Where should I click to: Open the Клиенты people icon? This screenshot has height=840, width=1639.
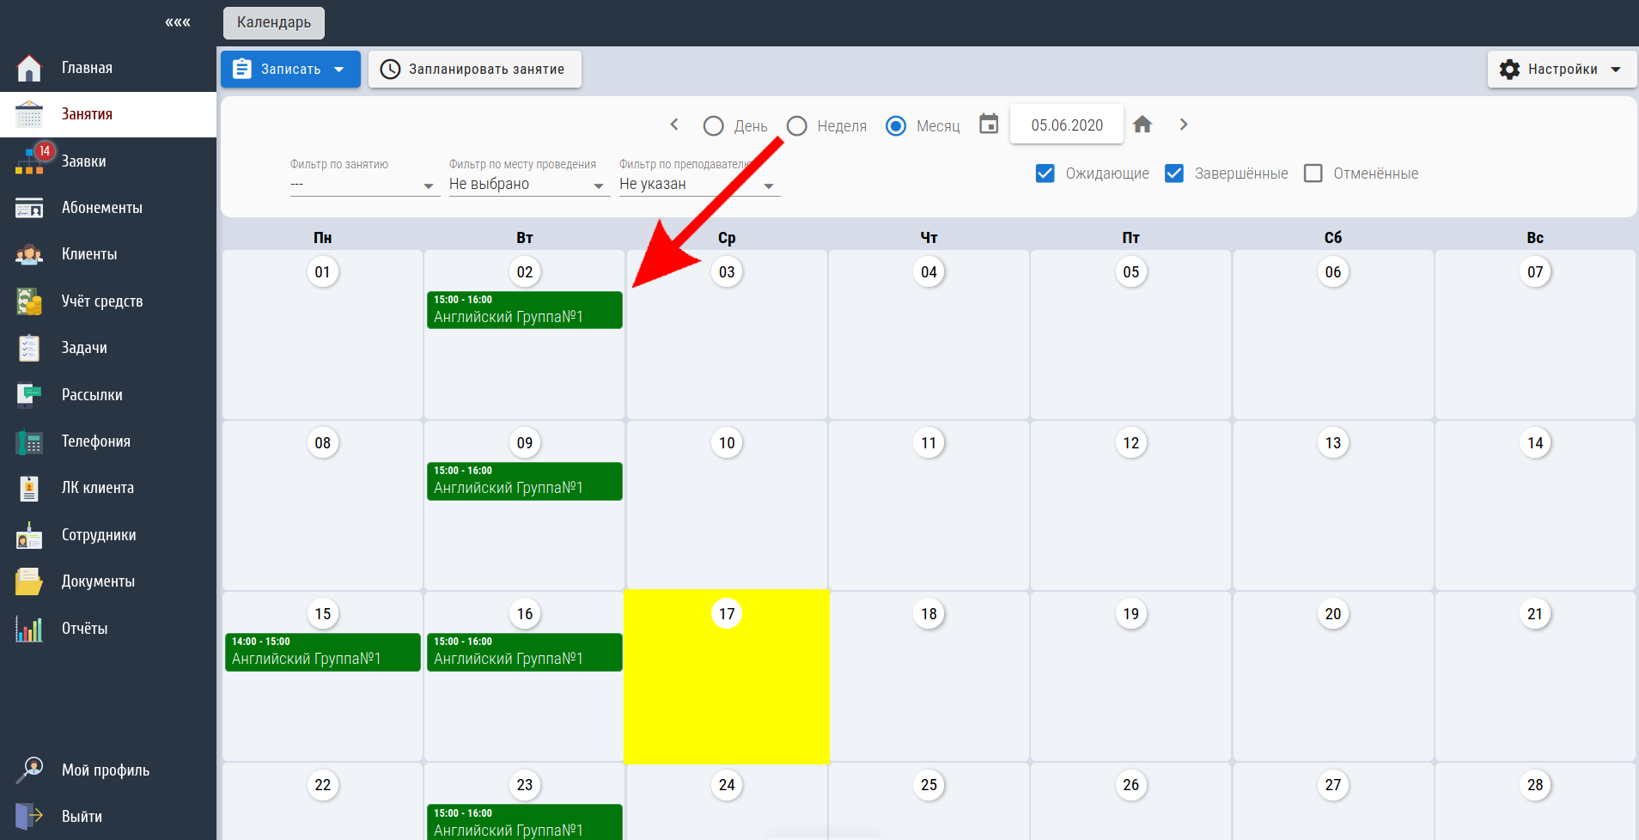[29, 254]
